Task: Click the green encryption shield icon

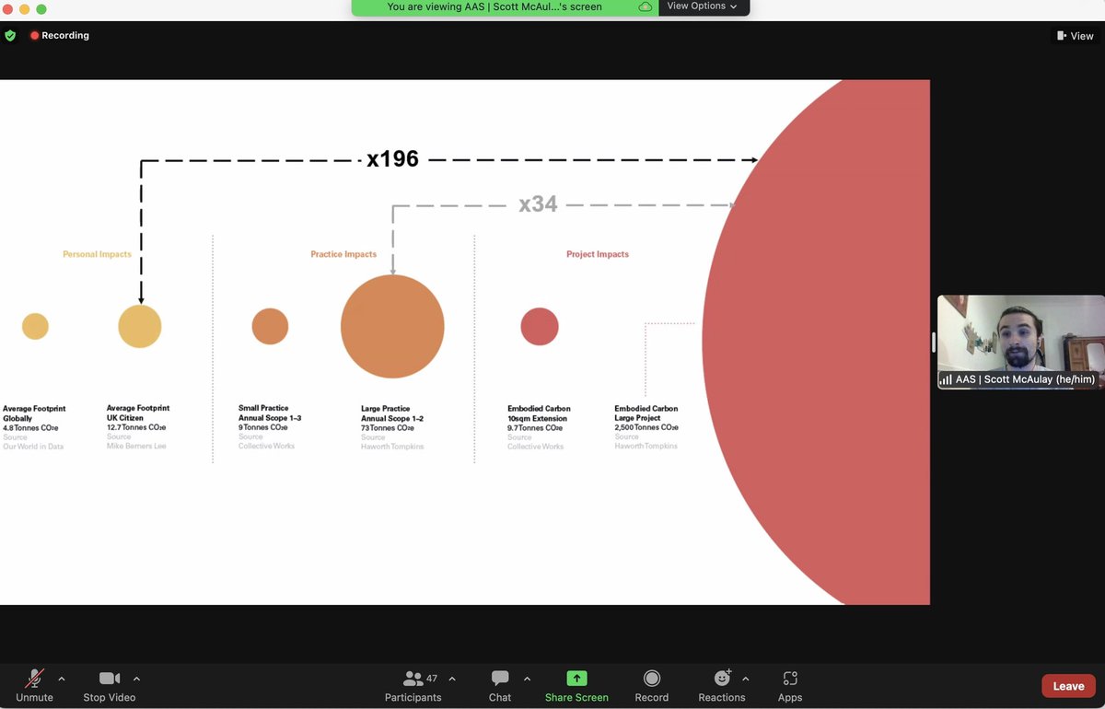Action: point(10,36)
